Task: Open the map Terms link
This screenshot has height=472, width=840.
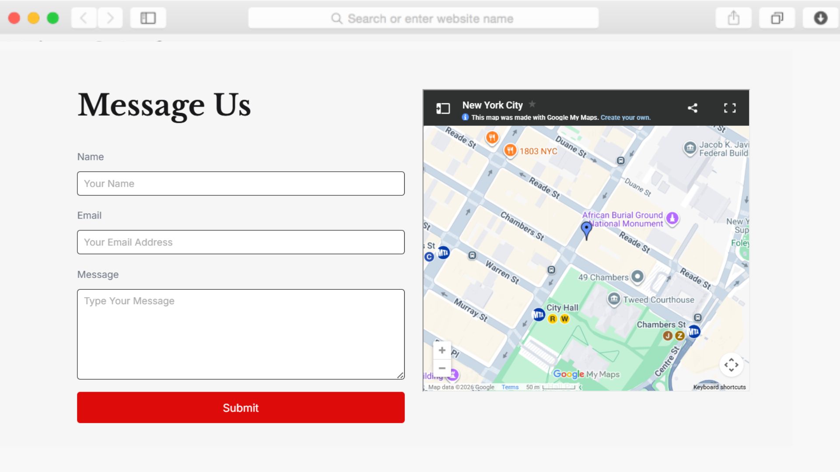Action: point(510,387)
